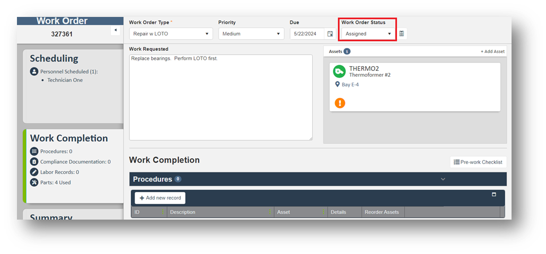Viewport: 546px width, 254px height.
Task: Collapse the left sidebar panel arrow
Action: click(x=116, y=31)
